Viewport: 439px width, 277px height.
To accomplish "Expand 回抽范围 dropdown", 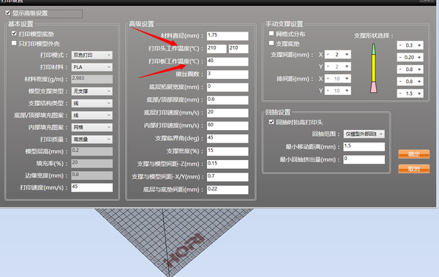I will [x=364, y=134].
